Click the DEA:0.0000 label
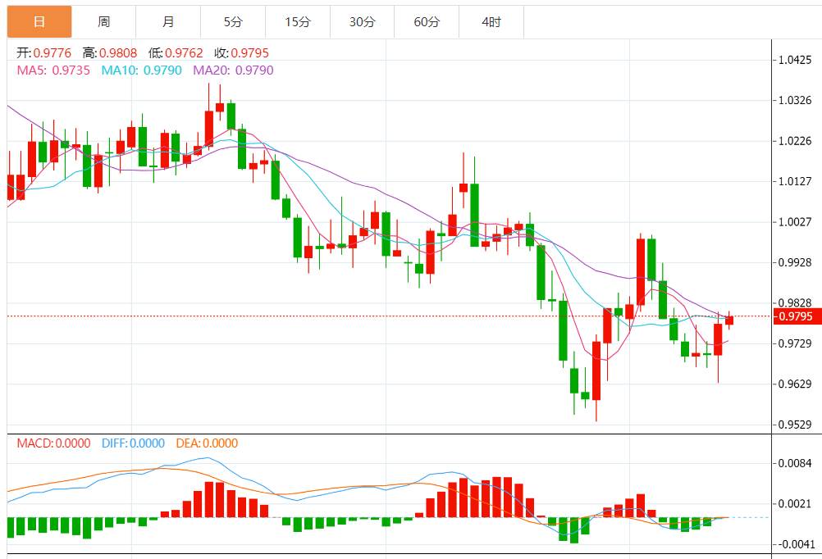This screenshot has width=822, height=559. pos(207,443)
